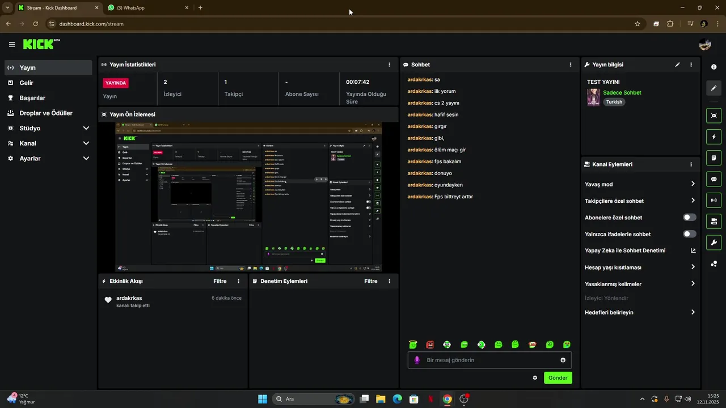The image size is (726, 408).
Task: Open Microsoft Edge from the taskbar
Action: [x=397, y=399]
